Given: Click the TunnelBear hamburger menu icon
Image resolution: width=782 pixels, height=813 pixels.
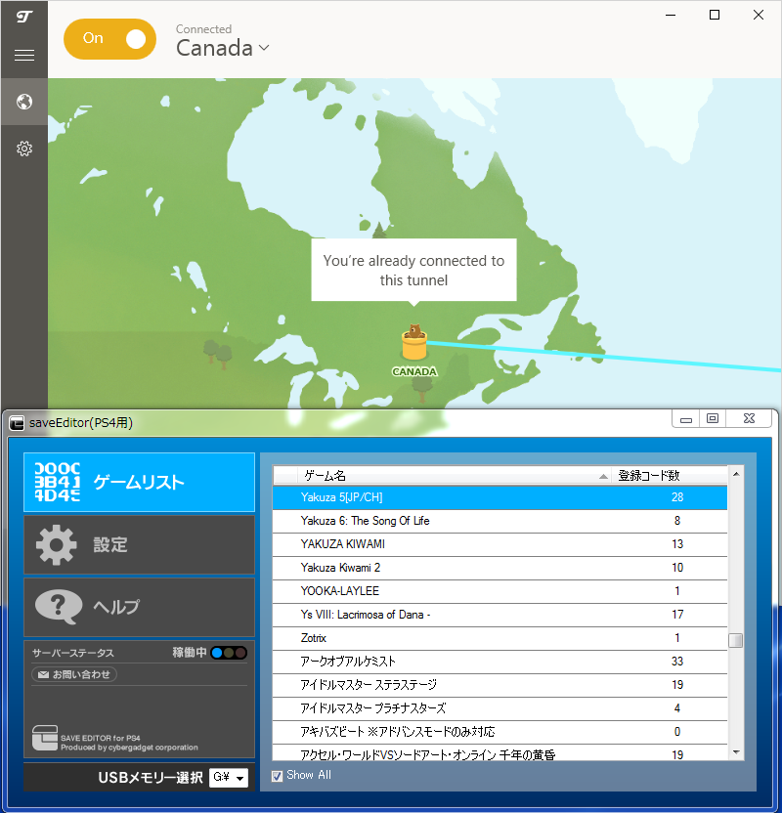Looking at the screenshot, I should pos(23,56).
